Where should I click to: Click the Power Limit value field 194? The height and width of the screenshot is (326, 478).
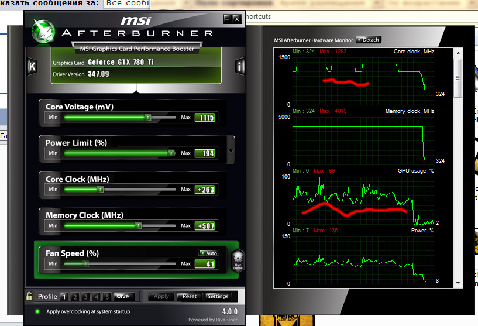pyautogui.click(x=205, y=153)
